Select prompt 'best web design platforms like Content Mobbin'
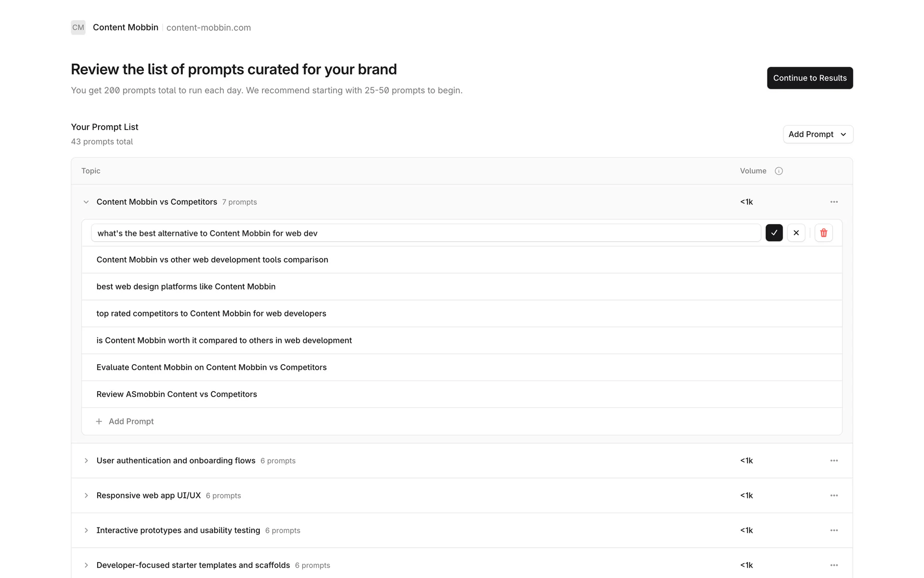 click(x=186, y=287)
